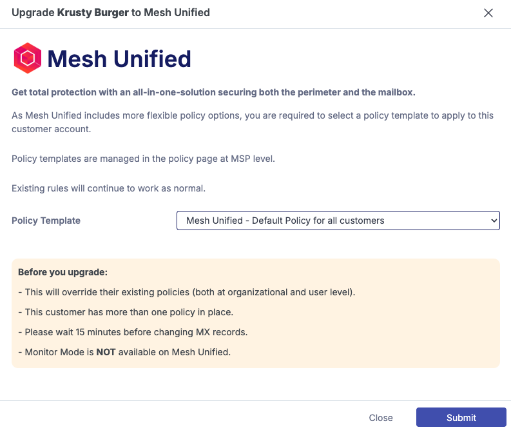This screenshot has width=511, height=432.
Task: Click the bold "Get total protection" tagline
Action: point(213,92)
